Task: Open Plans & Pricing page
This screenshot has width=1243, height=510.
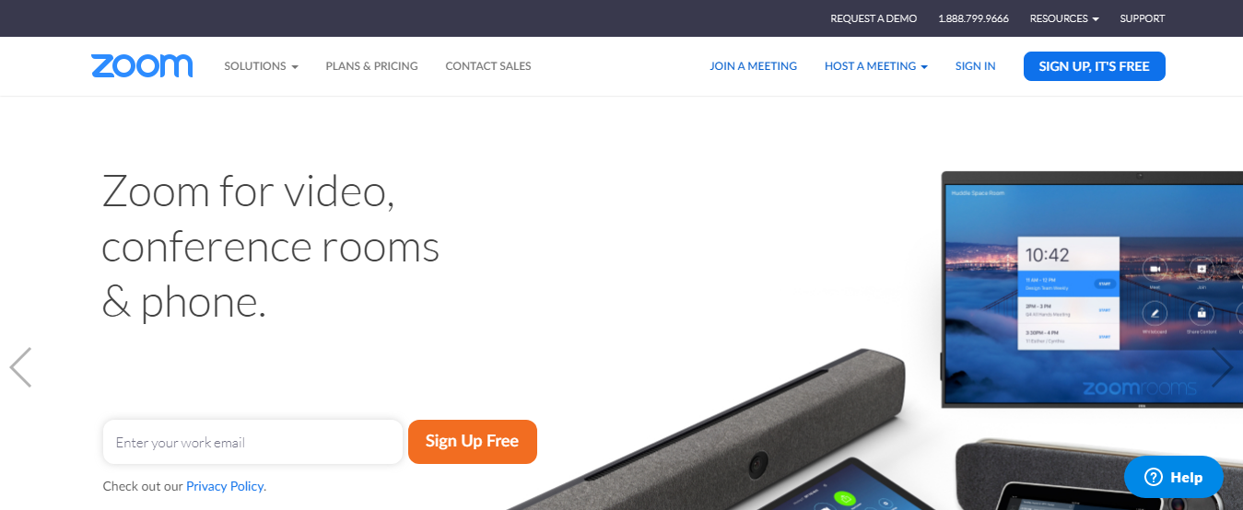Action: click(x=371, y=66)
